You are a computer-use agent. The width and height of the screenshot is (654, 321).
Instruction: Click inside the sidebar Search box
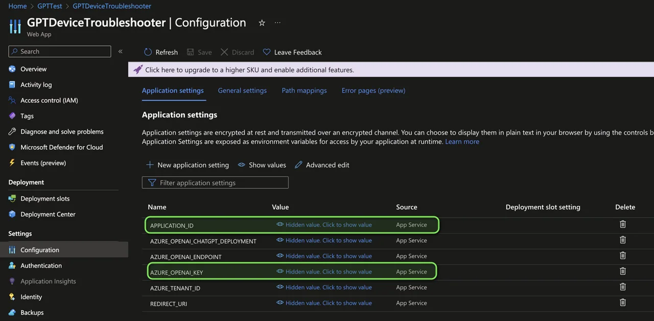click(60, 52)
